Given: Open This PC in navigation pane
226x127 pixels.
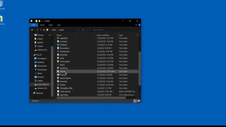Looking at the screenshot, I should (39, 55).
